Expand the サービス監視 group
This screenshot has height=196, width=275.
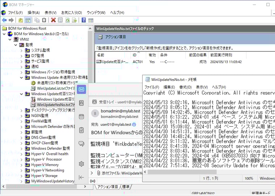[x=21, y=61]
